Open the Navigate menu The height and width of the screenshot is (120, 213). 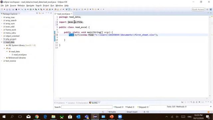pos(30,6)
